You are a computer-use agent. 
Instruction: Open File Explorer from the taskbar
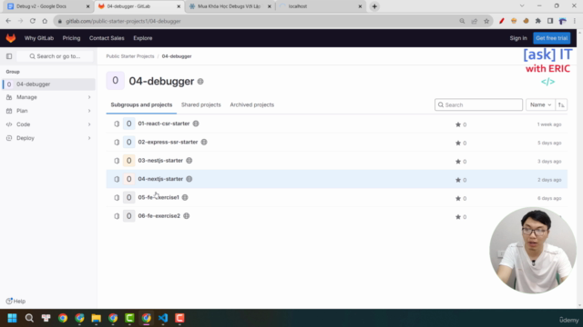tap(97, 318)
